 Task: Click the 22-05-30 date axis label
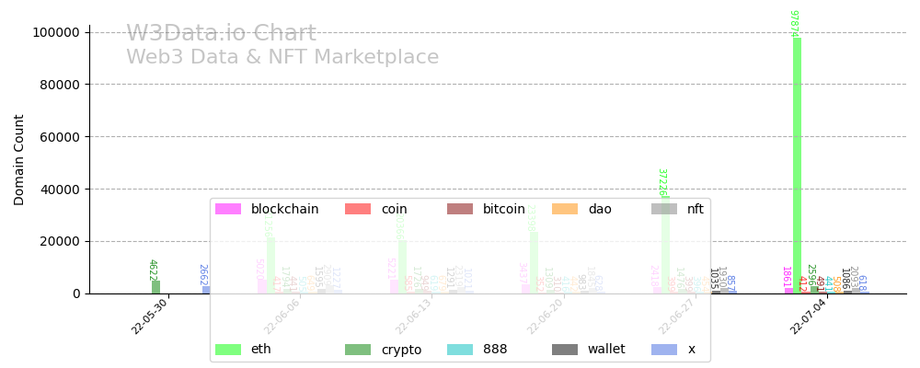[x=150, y=316]
